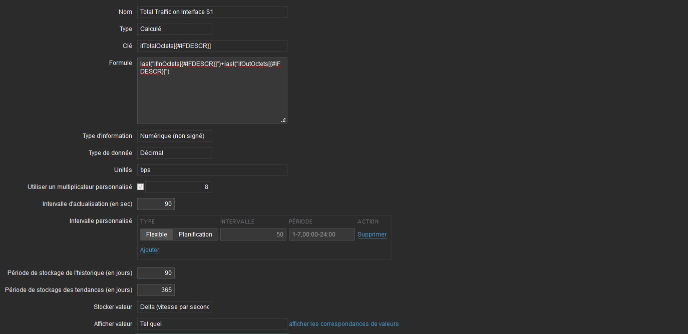Open the Stocker valeur dropdown
The width and height of the screenshot is (688, 334).
pyautogui.click(x=175, y=307)
